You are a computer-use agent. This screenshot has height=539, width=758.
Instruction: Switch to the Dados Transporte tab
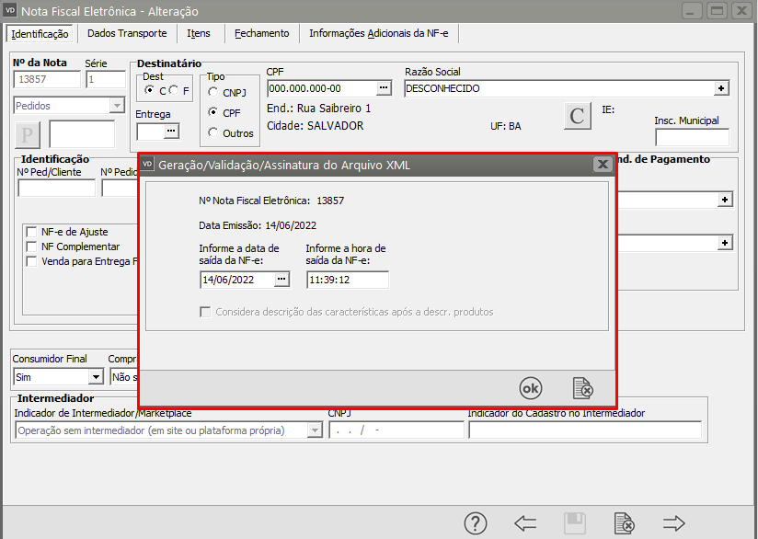127,33
